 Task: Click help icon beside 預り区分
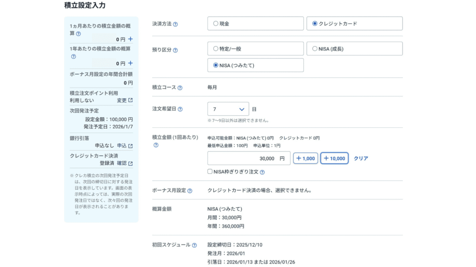click(x=175, y=50)
